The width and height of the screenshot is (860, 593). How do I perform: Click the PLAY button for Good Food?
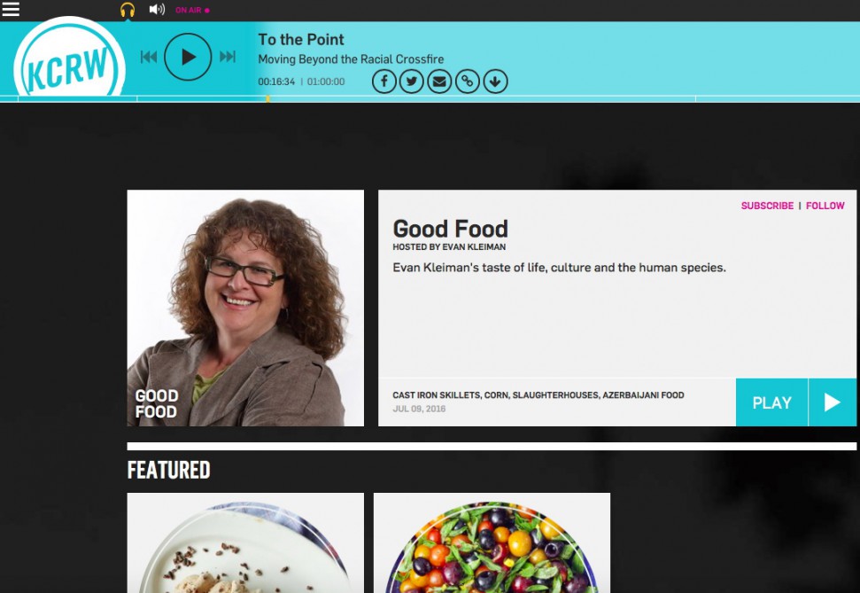coord(796,402)
